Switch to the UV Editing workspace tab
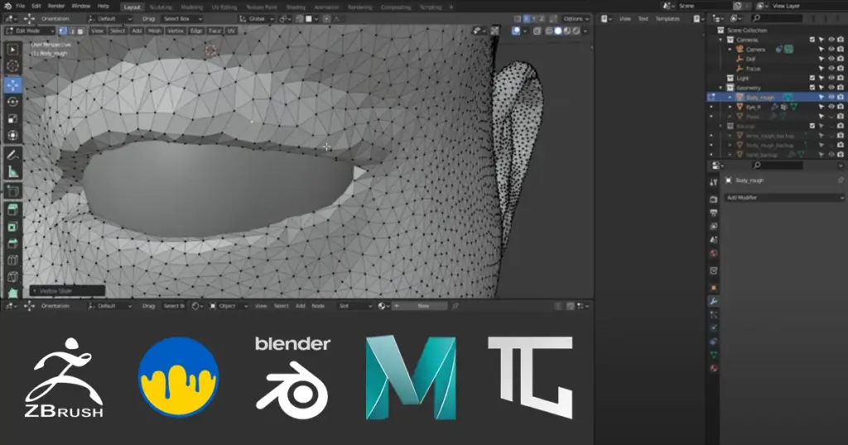 click(x=224, y=7)
